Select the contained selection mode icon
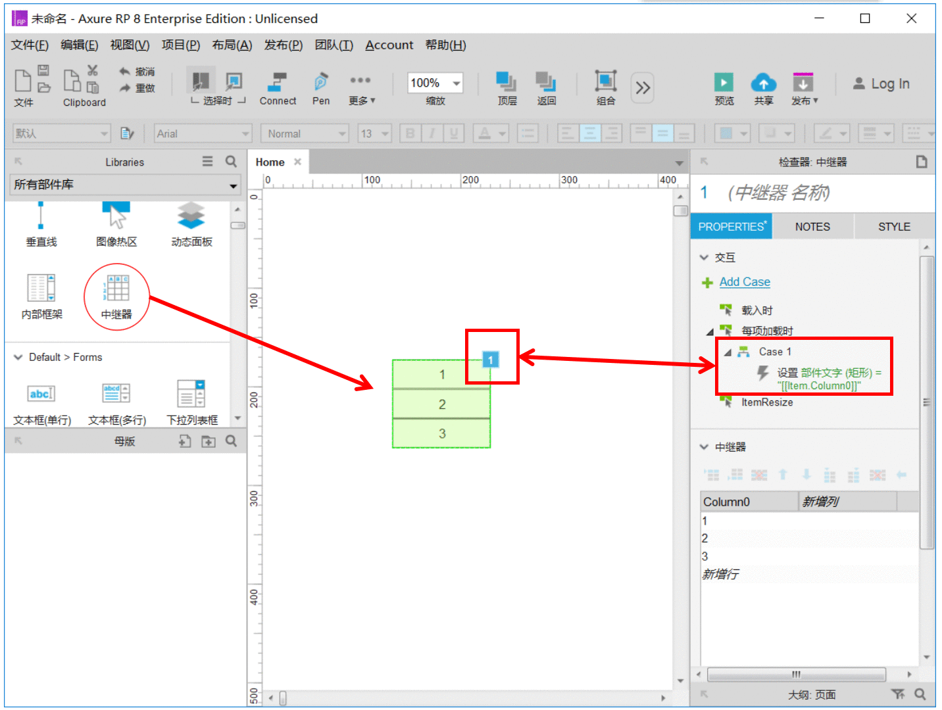 pos(234,82)
